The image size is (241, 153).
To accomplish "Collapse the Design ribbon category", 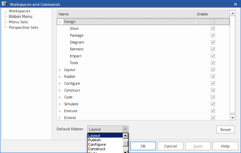I will 60,22.
